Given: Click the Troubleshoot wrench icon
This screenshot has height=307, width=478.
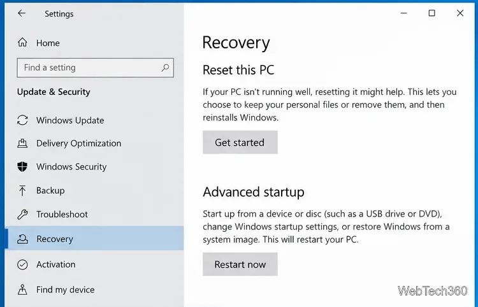Looking at the screenshot, I should coord(22,215).
